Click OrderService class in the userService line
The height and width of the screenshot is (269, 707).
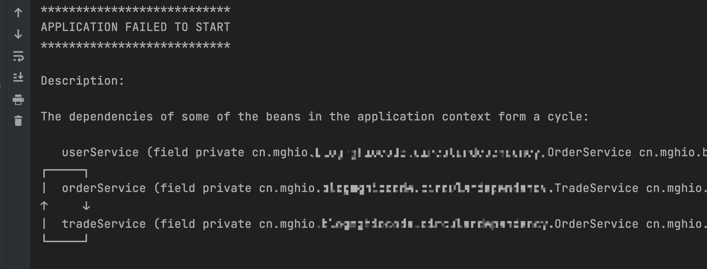[590, 152]
